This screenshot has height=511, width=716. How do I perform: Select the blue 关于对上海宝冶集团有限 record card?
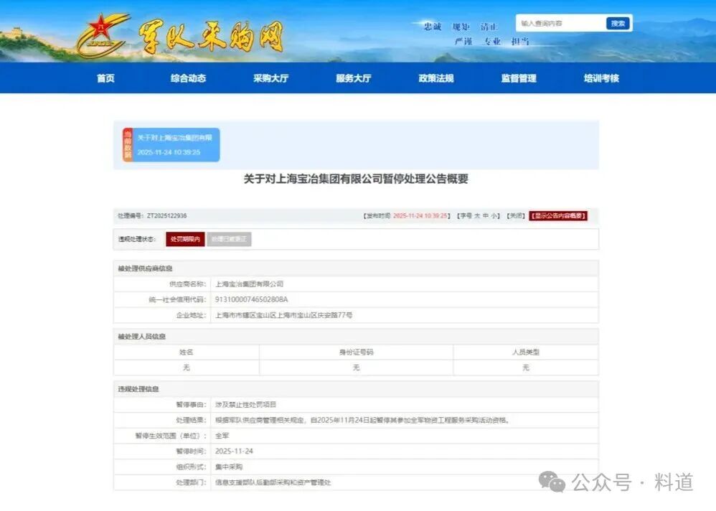pos(171,145)
